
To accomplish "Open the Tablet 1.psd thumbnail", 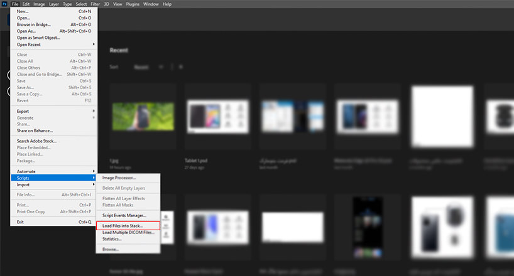I will (218, 116).
